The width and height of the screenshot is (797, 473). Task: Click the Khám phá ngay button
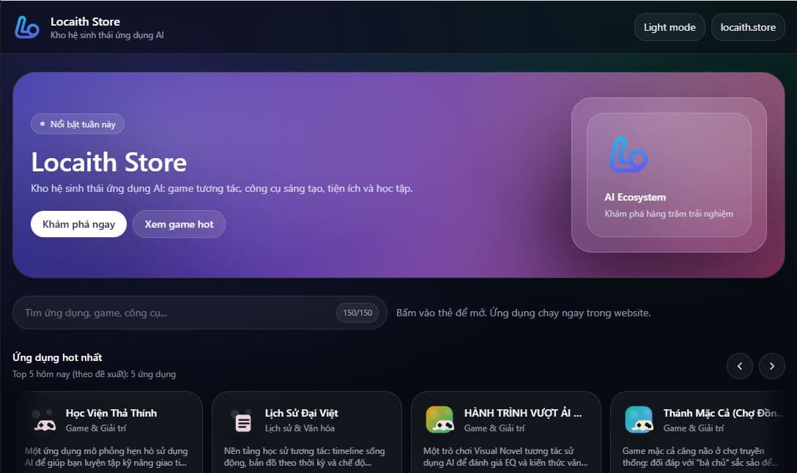point(78,224)
